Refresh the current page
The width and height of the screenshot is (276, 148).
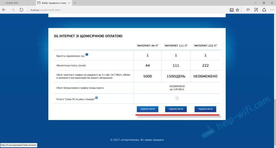coord(21,10)
